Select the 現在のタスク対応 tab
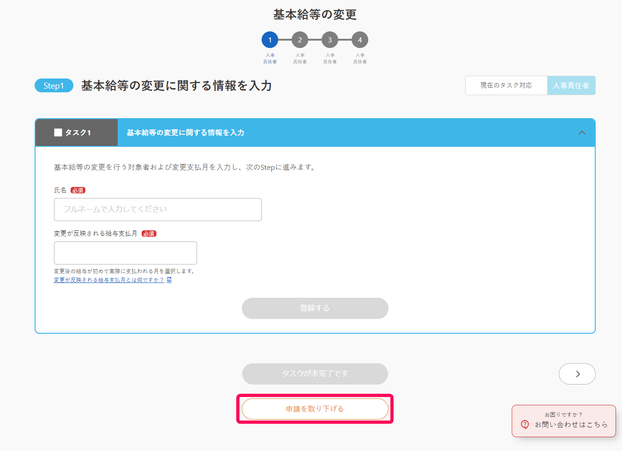Screen dimensions: 622x451 point(506,85)
